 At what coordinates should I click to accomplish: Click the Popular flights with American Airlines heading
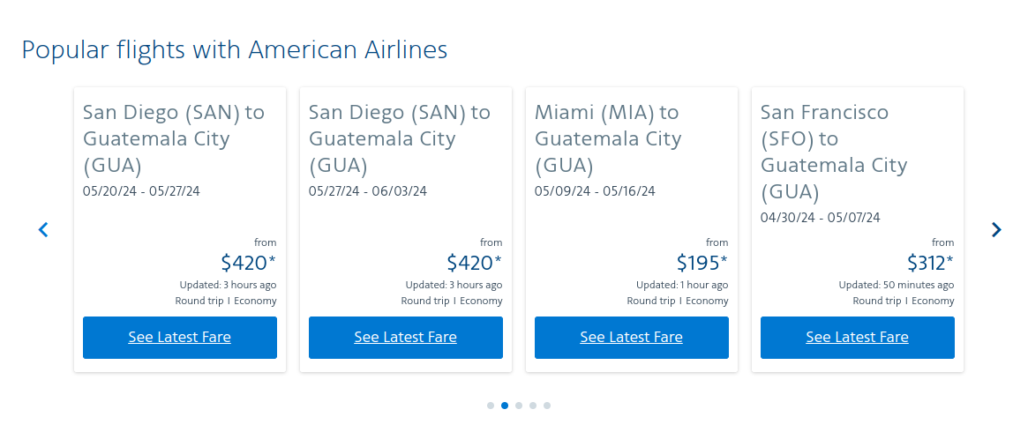pyautogui.click(x=235, y=50)
